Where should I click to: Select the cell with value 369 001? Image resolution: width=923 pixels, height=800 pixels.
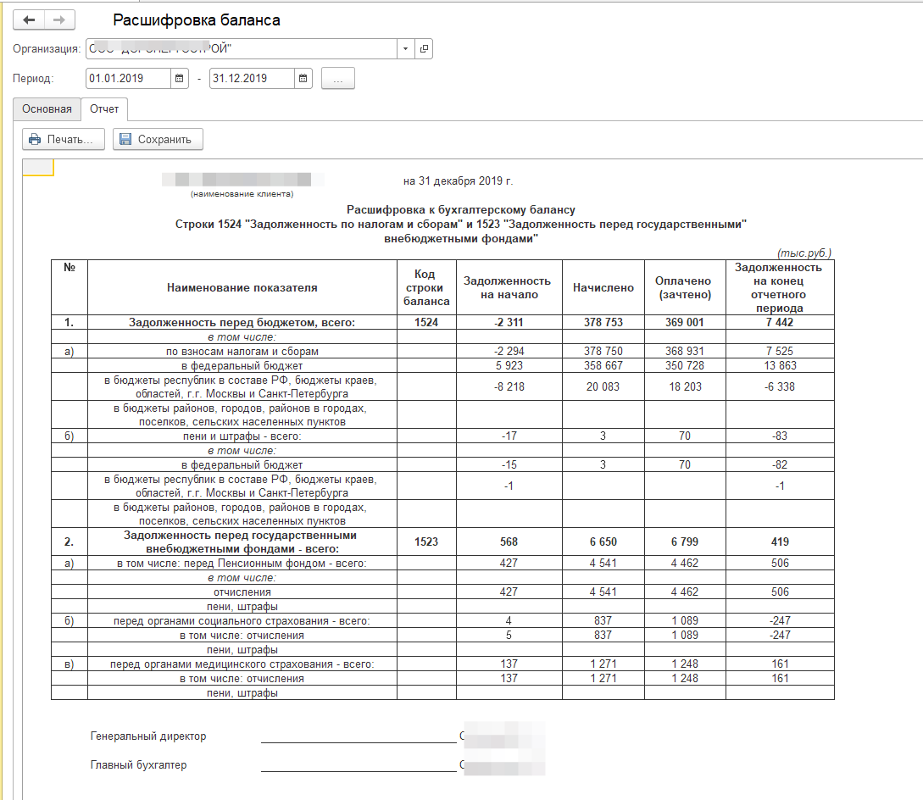685,322
